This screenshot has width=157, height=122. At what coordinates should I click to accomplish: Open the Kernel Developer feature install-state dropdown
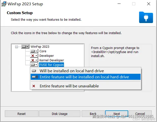click(34, 60)
